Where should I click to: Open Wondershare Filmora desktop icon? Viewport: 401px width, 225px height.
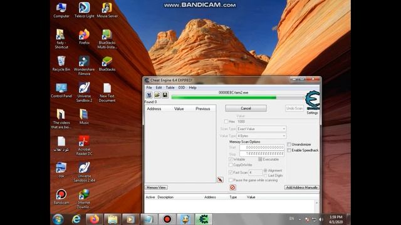click(84, 66)
